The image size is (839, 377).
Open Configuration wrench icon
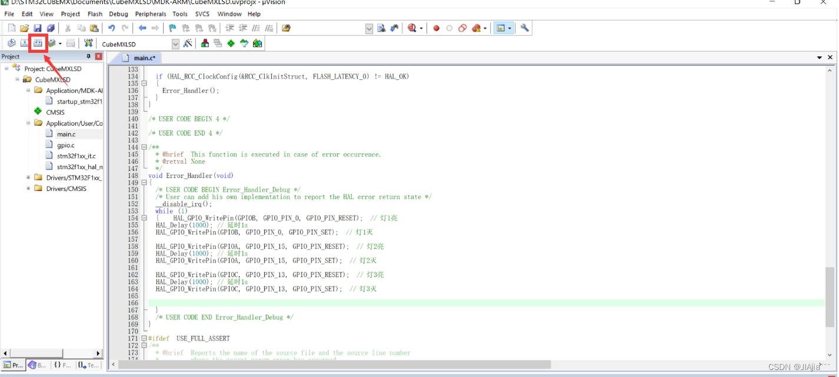point(525,28)
